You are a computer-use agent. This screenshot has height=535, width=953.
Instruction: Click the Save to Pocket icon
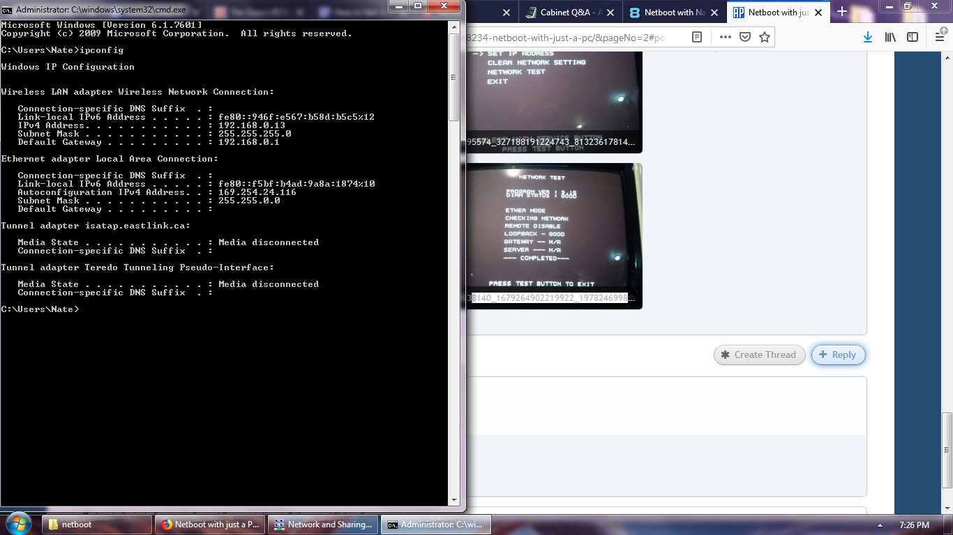[x=745, y=38]
